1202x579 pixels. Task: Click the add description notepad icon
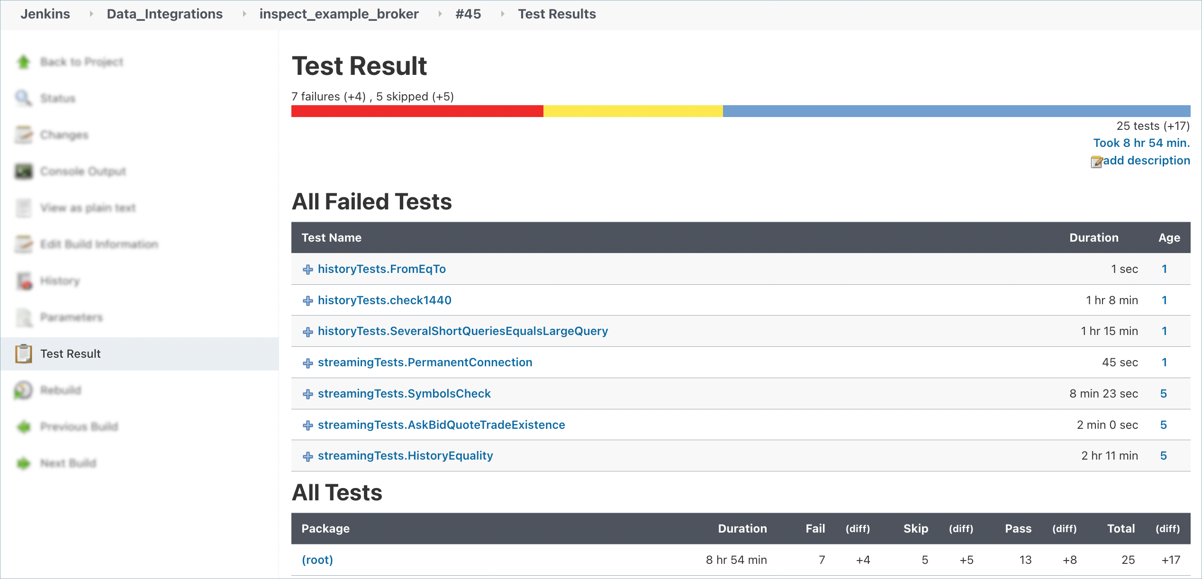coord(1096,162)
